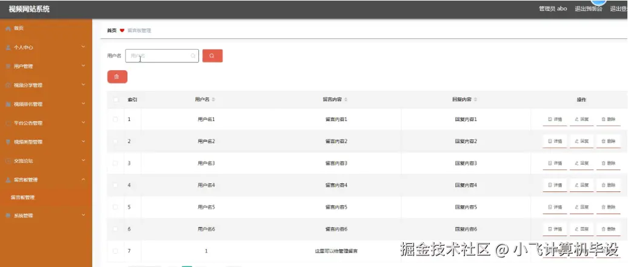The height and width of the screenshot is (267, 628).
Task: Click 删除 in row 用户名4
Action: coord(609,185)
